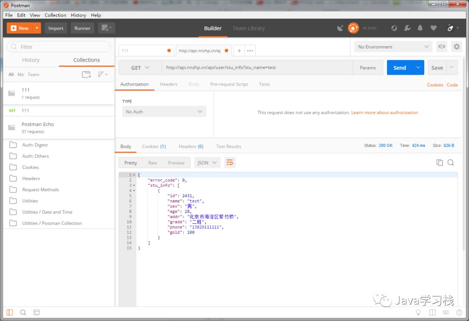Open the GET method dropdown

click(140, 68)
